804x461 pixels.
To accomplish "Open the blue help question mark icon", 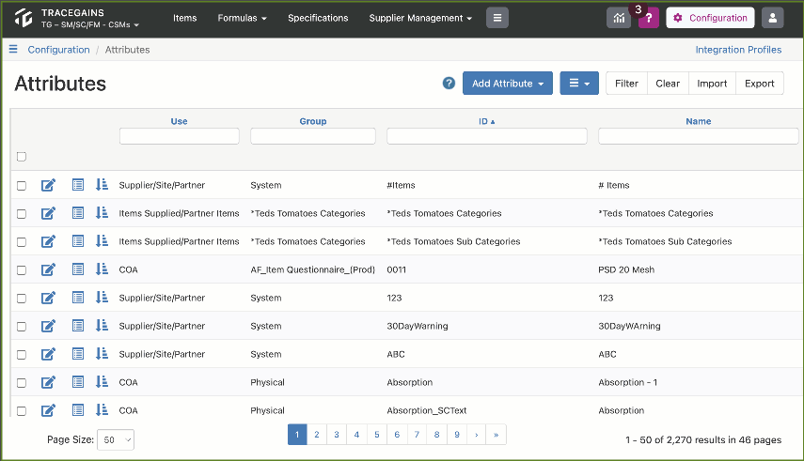I will coord(449,83).
